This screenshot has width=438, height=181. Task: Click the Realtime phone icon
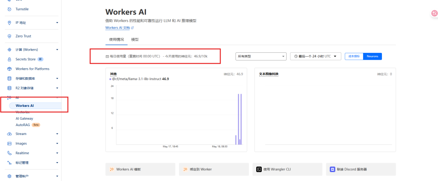pos(9,153)
